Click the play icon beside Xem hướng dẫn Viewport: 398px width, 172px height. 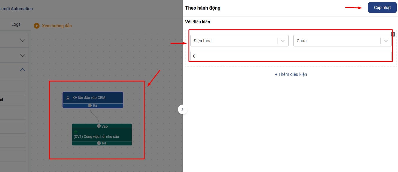click(x=37, y=26)
